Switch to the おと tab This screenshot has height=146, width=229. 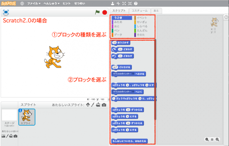156,11
